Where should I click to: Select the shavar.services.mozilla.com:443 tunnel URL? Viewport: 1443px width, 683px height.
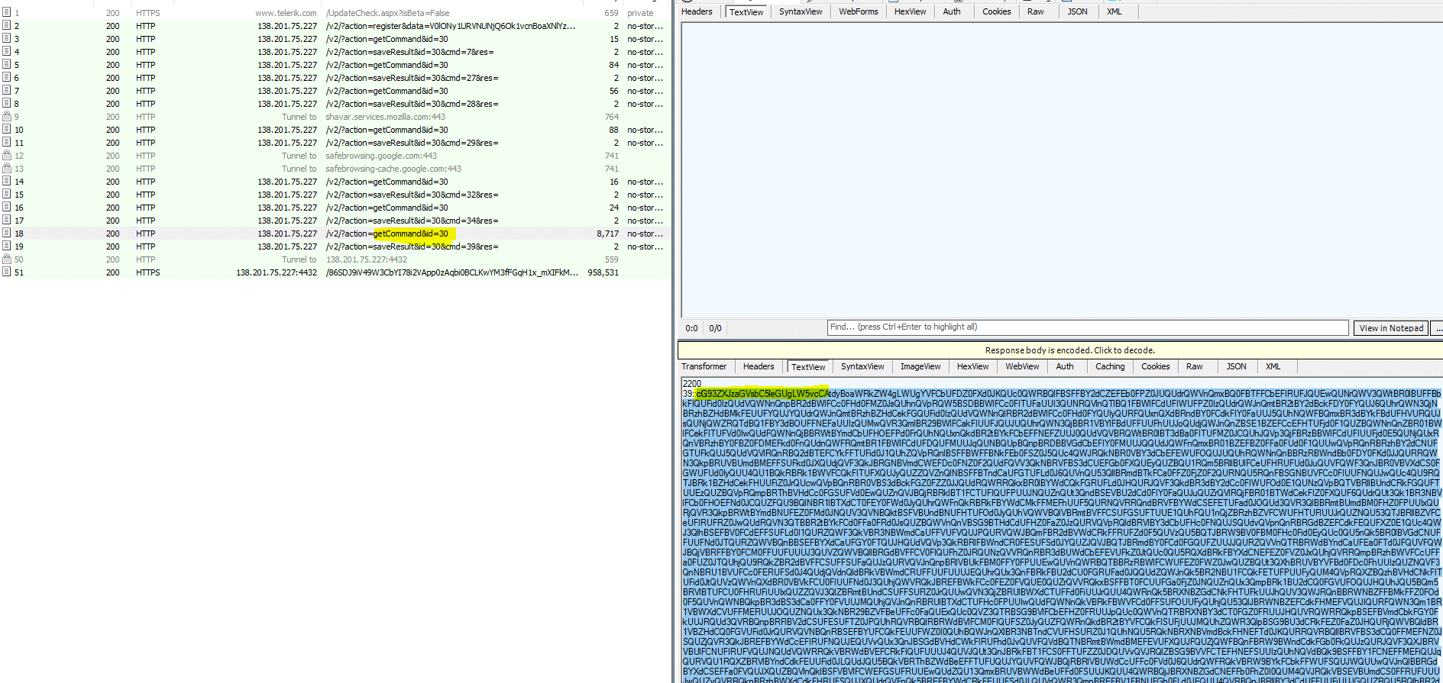(385, 117)
